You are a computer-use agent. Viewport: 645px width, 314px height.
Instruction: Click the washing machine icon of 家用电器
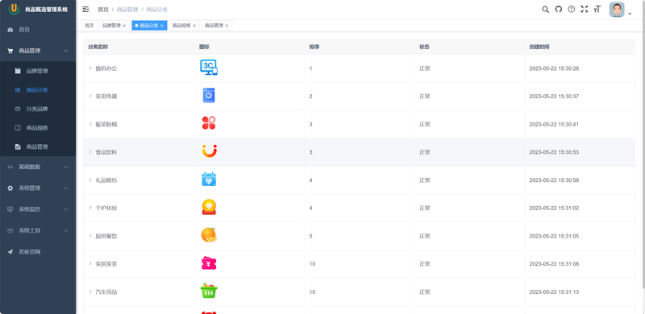209,95
